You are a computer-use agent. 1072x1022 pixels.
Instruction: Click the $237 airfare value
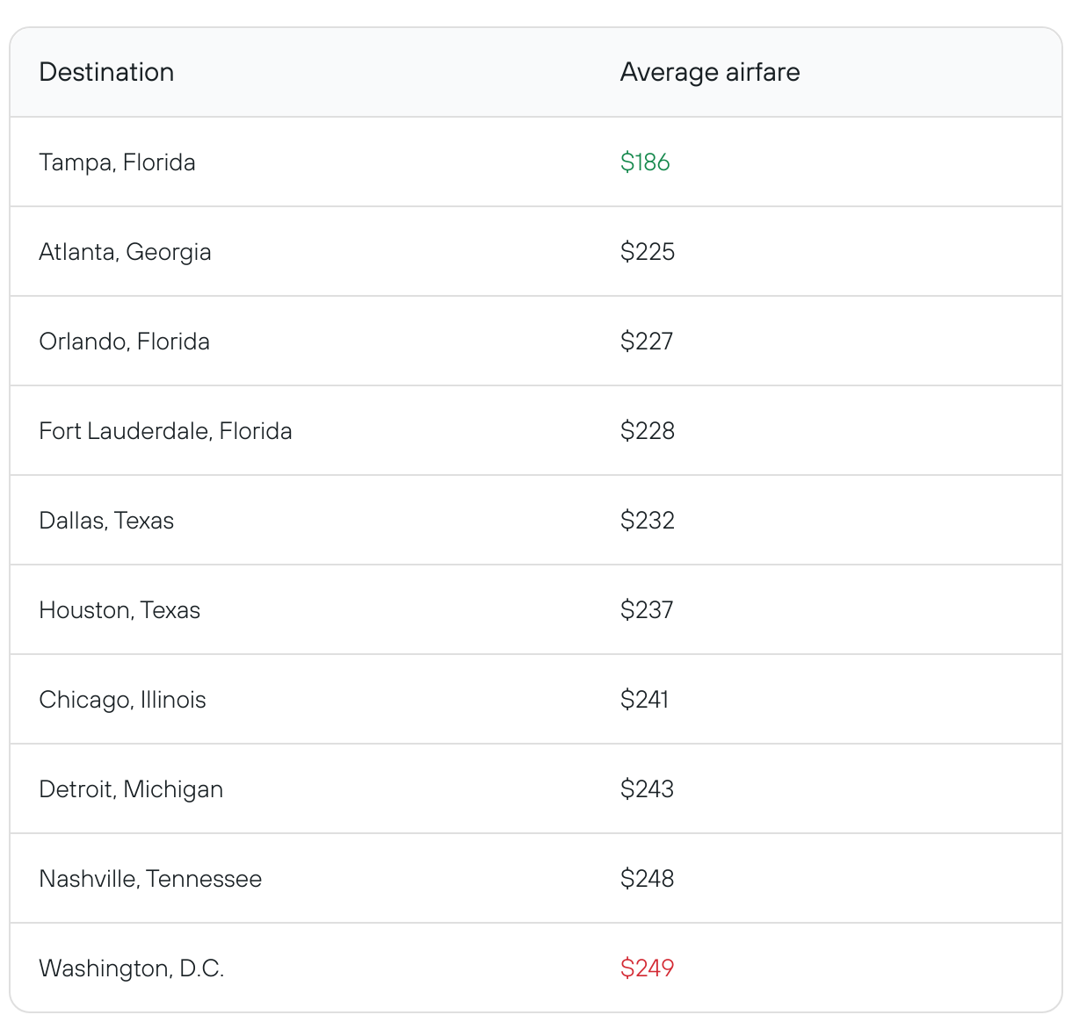646,610
